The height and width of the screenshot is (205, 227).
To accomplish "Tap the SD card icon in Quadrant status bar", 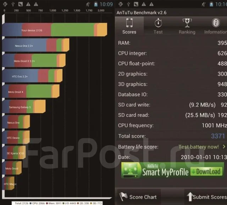I will click(x=21, y=4).
